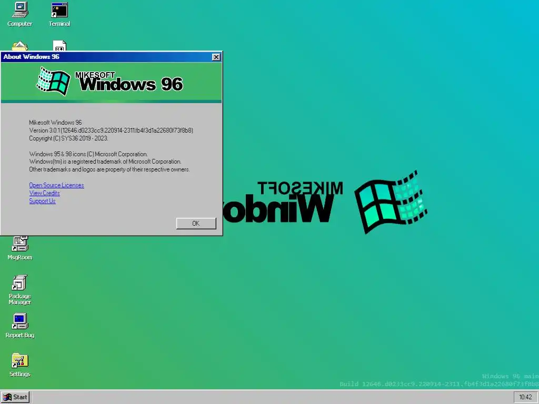Click the 'Windows(tm) is a registered trademark' line
Viewport: 539px width, 404px height.
105,161
